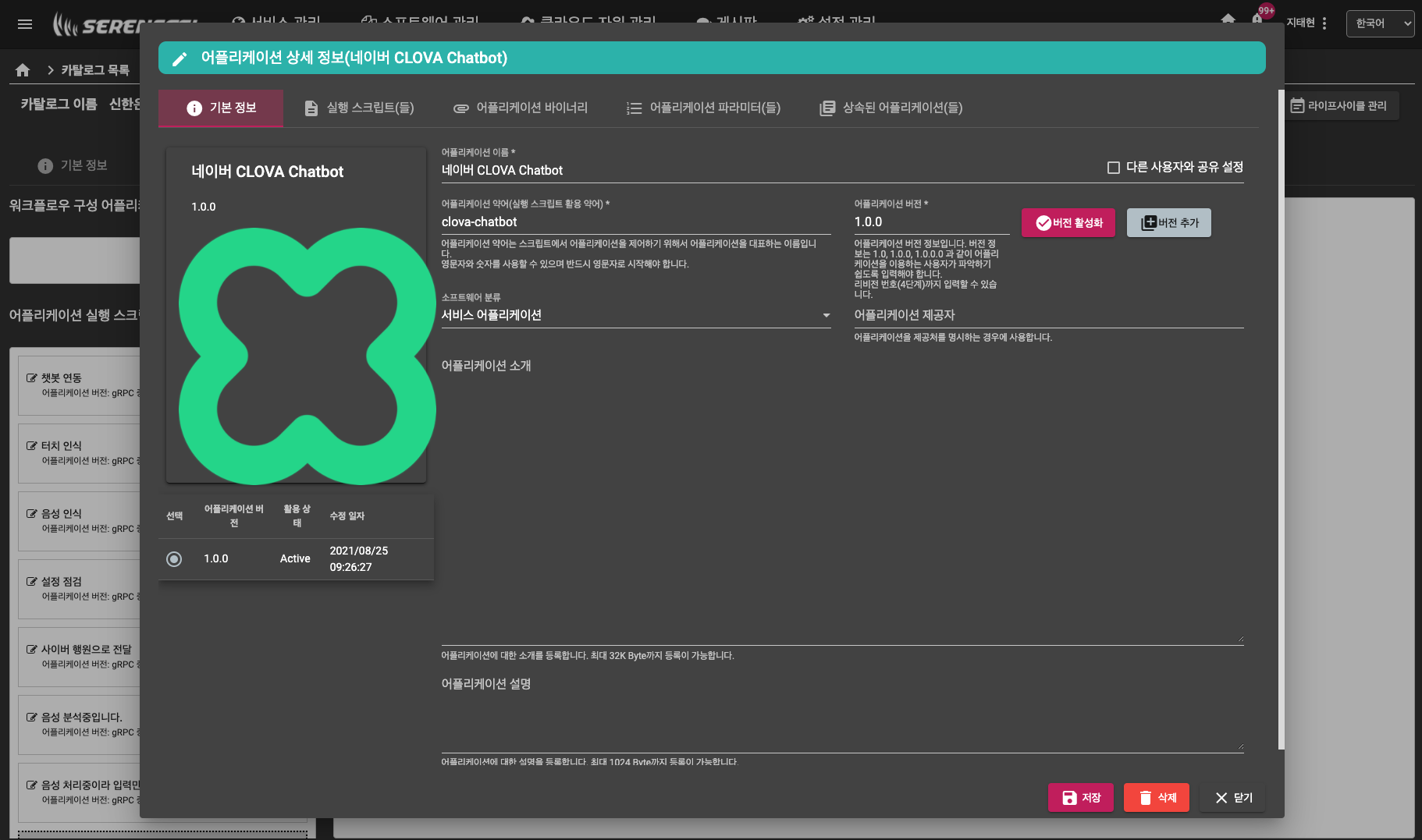Click the green CLOVA Chatbot logo image
Image resolution: width=1422 pixels, height=840 pixels.
click(x=307, y=356)
